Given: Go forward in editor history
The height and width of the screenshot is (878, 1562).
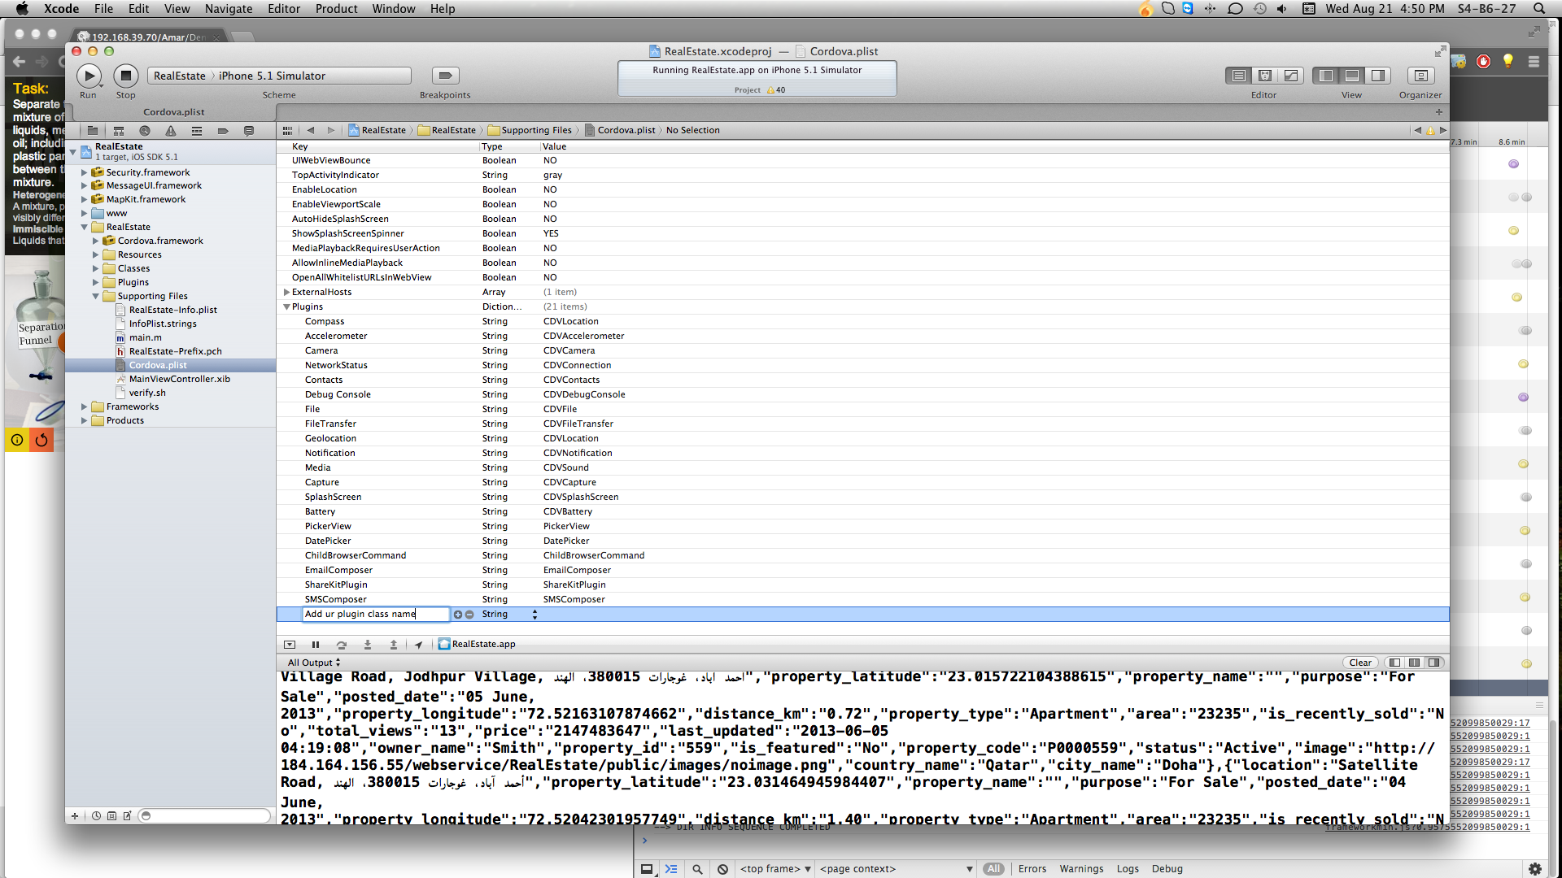Looking at the screenshot, I should pyautogui.click(x=331, y=130).
